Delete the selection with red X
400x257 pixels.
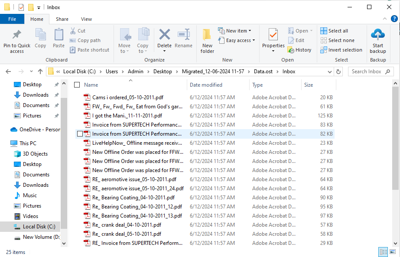(x=165, y=34)
